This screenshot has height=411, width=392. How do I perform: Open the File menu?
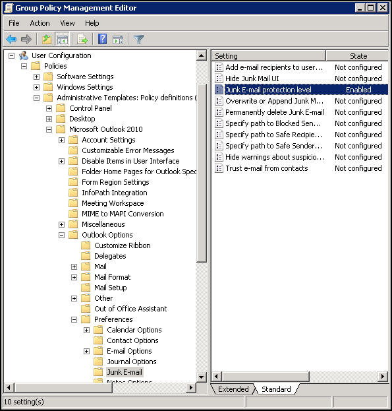(x=14, y=23)
